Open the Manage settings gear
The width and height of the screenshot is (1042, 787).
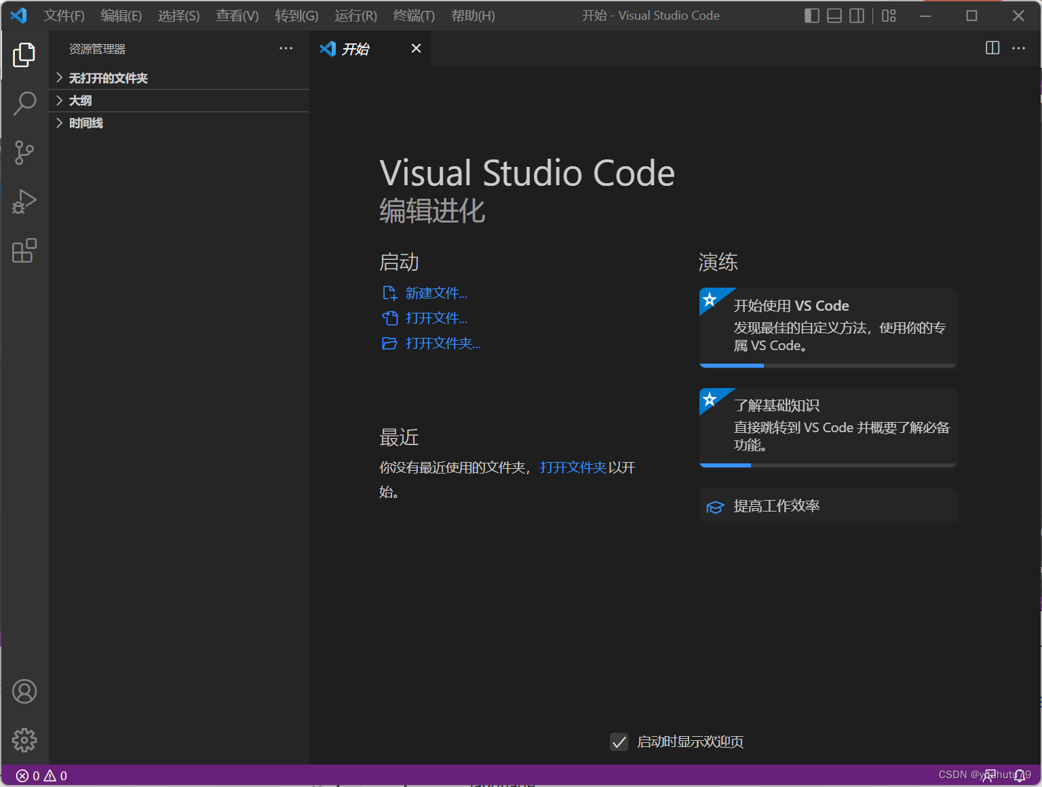pyautogui.click(x=24, y=740)
